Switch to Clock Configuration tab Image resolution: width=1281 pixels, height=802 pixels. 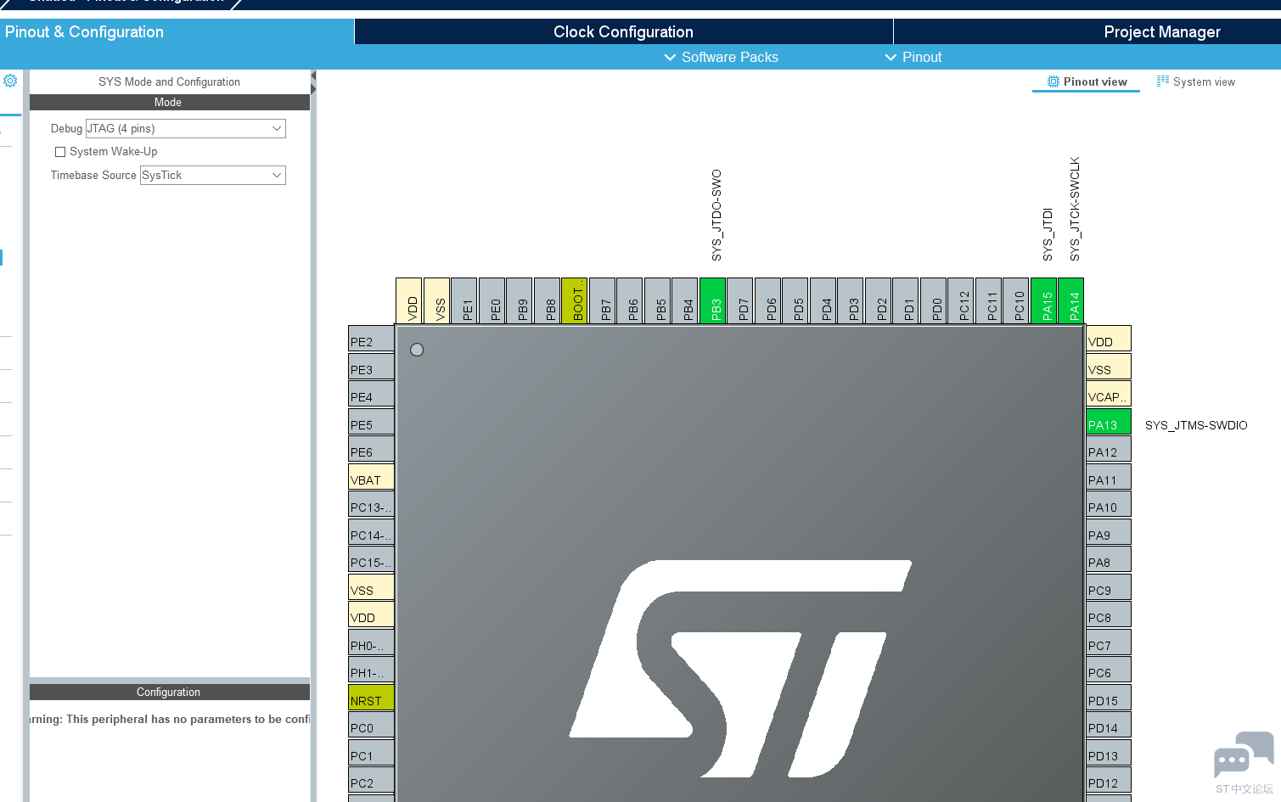(623, 31)
